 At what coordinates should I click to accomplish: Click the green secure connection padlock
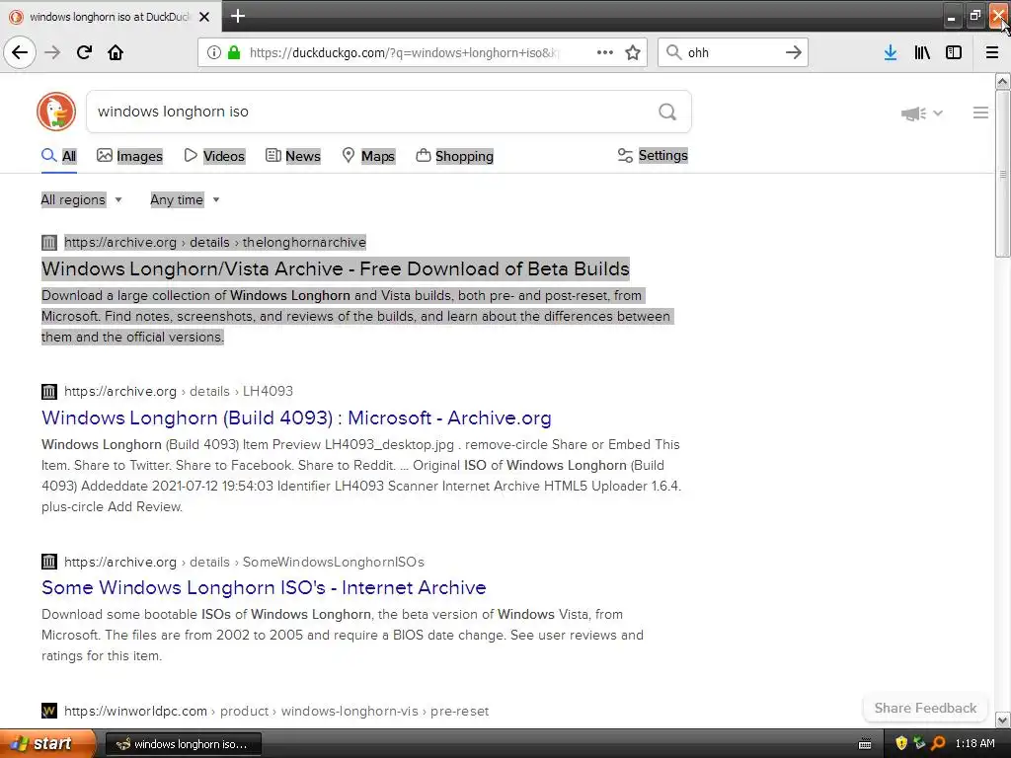(233, 52)
